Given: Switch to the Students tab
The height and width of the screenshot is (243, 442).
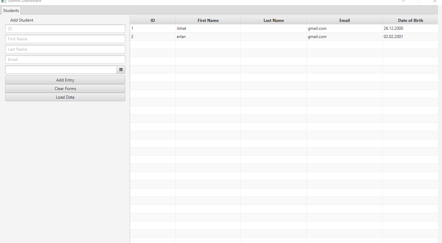Looking at the screenshot, I should click(11, 10).
